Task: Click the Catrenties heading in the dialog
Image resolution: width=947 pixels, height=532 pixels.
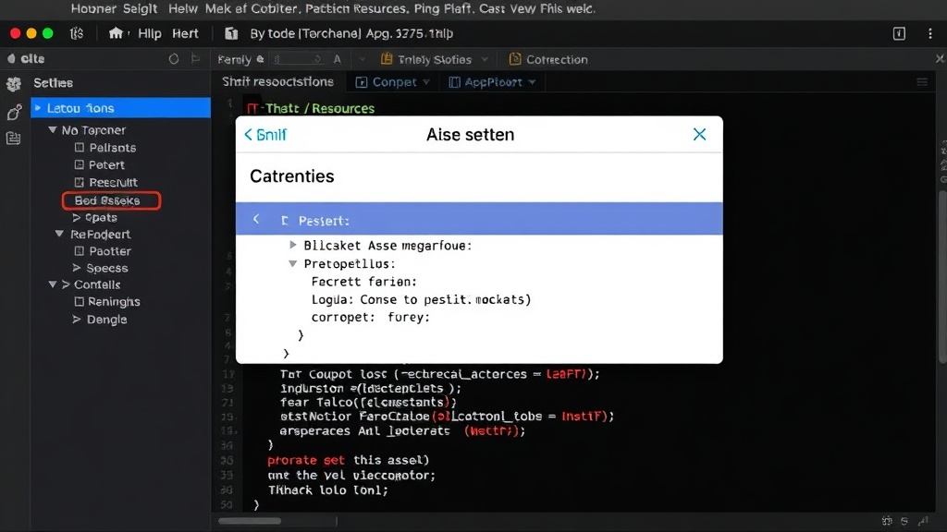Action: point(291,176)
